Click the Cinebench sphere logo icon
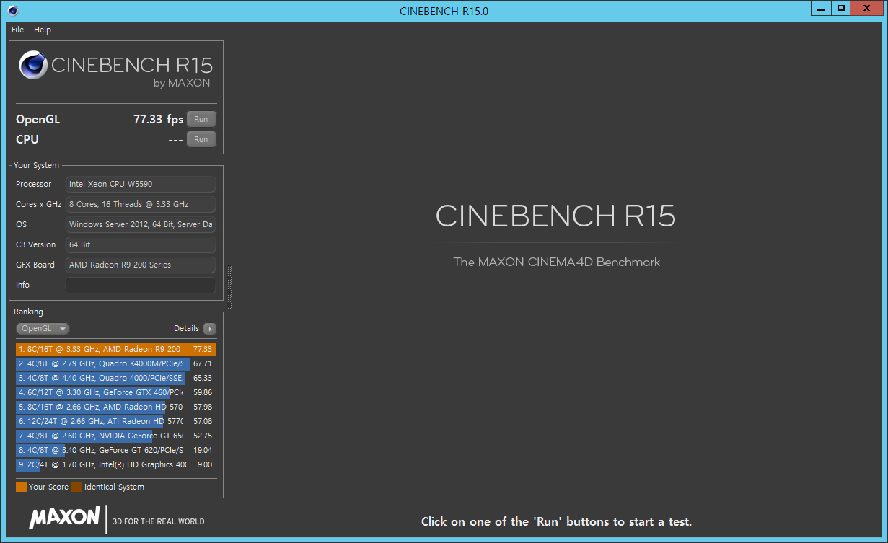Screen dimensions: 888x543 [33, 65]
